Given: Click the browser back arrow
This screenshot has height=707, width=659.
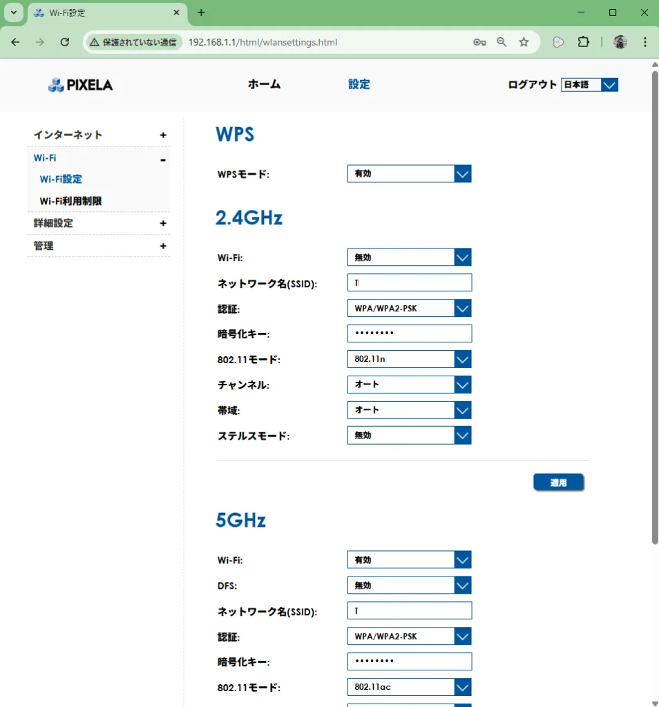Looking at the screenshot, I should tap(15, 42).
